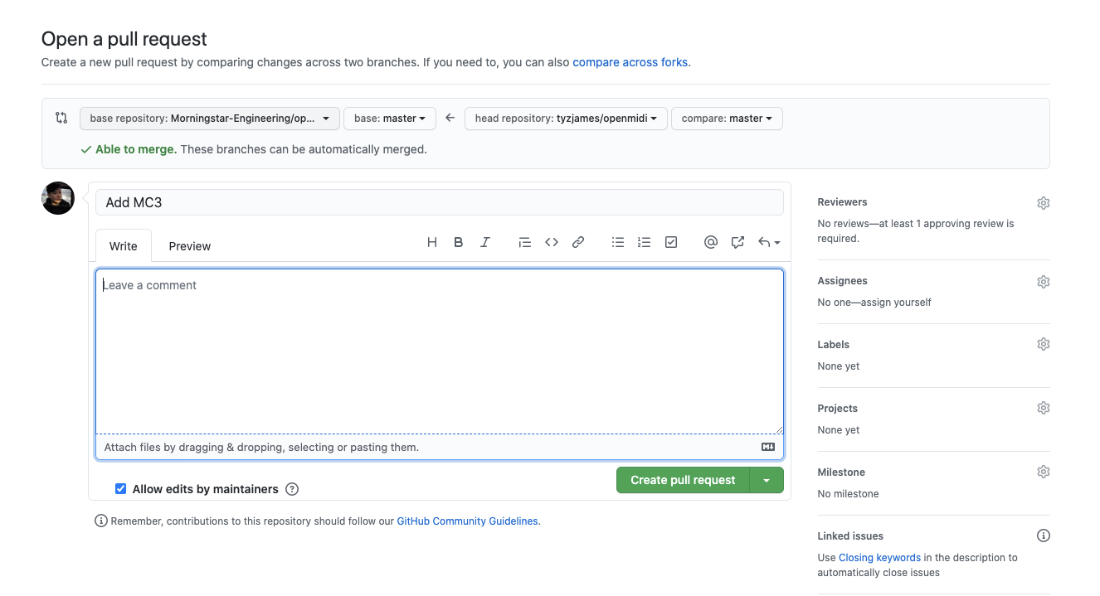1100x596 pixels.
Task: Click the heading formatting icon
Action: [x=431, y=242]
